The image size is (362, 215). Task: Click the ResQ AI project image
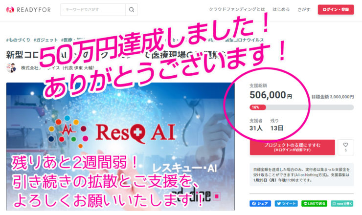(x=120, y=147)
